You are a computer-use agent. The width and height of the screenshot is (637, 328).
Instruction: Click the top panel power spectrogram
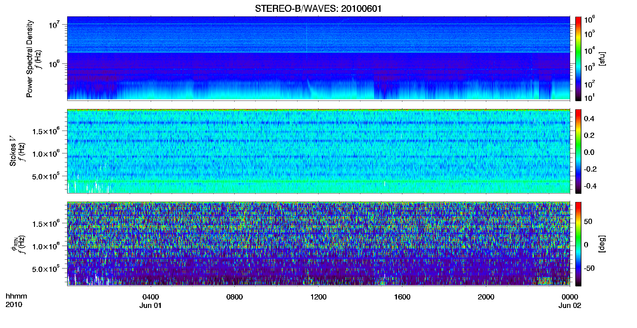click(x=318, y=58)
